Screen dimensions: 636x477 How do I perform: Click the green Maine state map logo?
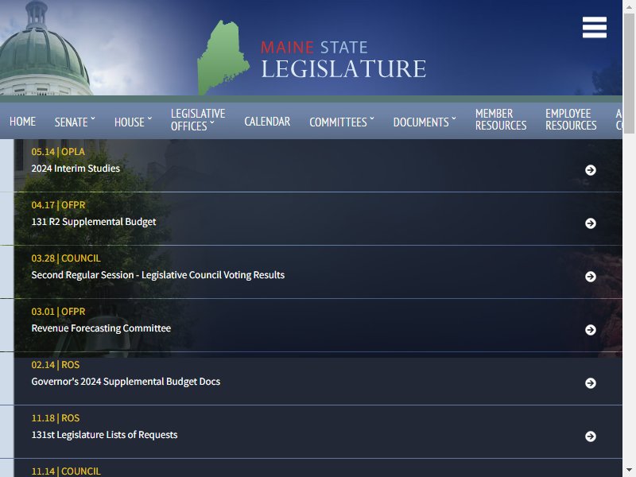tap(223, 57)
